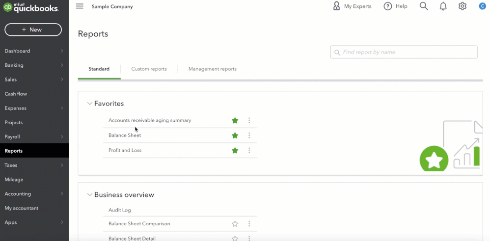The height and width of the screenshot is (241, 490).
Task: Collapse the Business overview section
Action: (90, 195)
